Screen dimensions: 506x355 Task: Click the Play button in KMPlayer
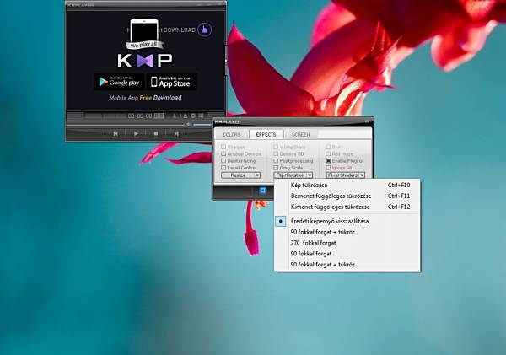[136, 133]
